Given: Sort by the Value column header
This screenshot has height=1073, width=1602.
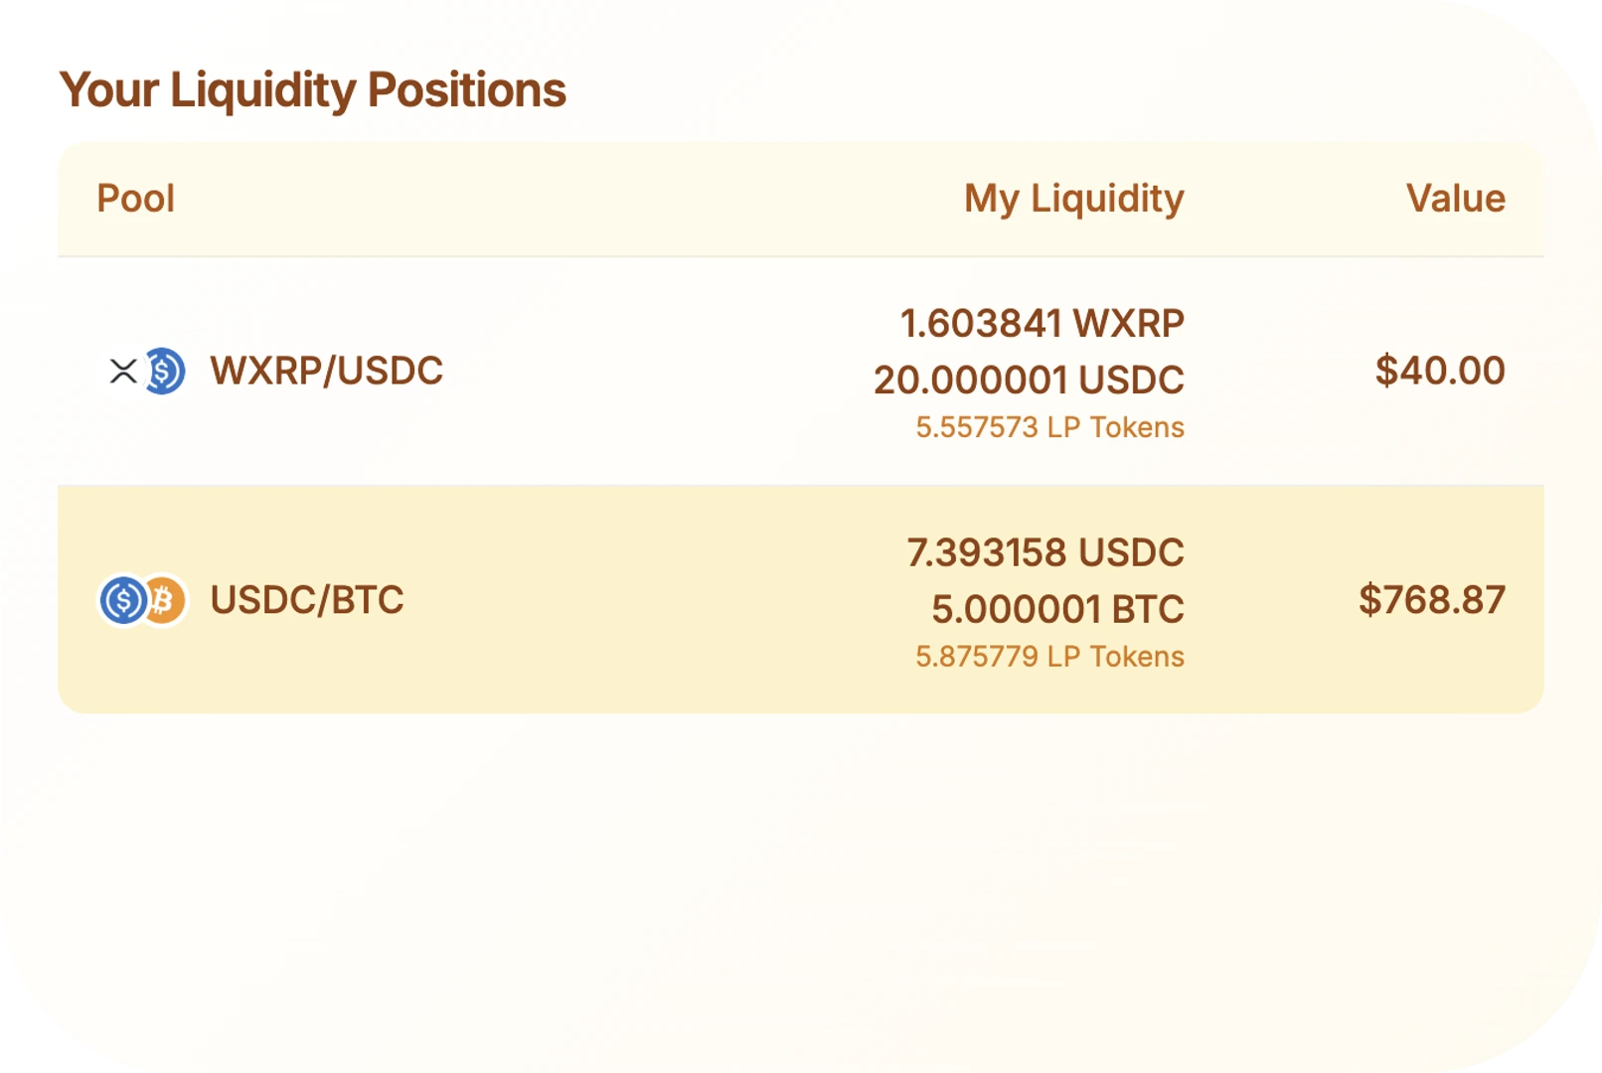Looking at the screenshot, I should click(1456, 199).
